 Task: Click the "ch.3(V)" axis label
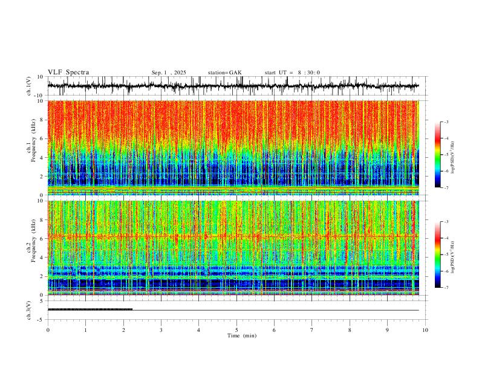[x=29, y=310]
